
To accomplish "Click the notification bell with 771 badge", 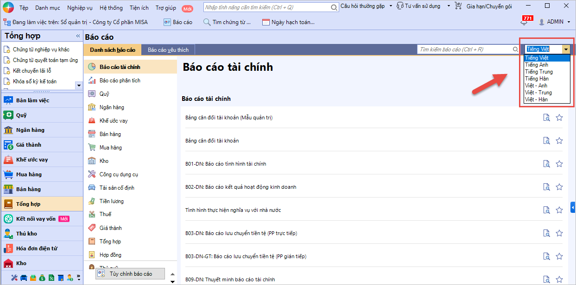I will (525, 22).
